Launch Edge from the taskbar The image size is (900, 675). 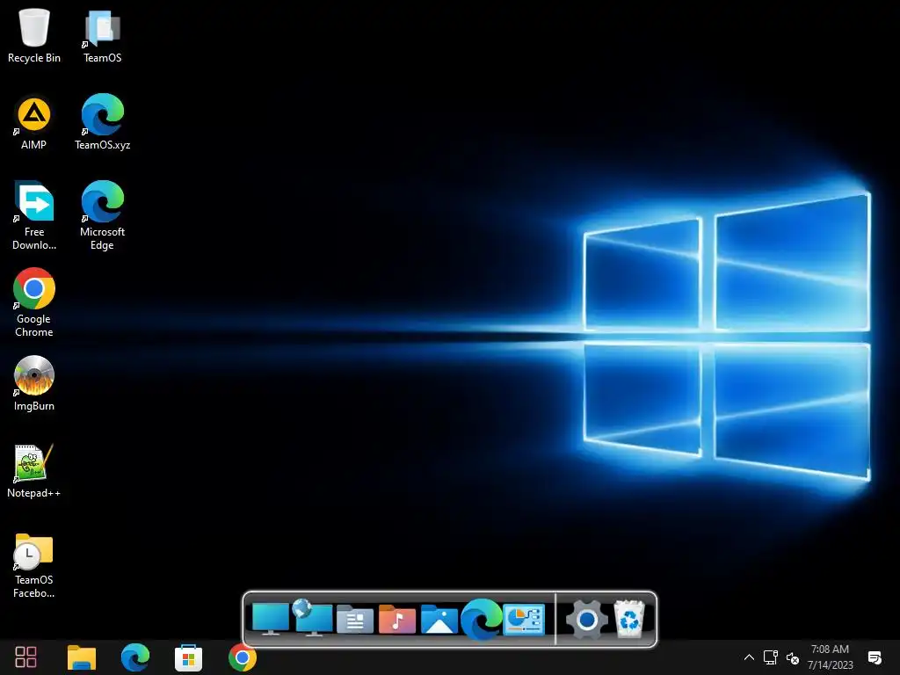pos(135,657)
